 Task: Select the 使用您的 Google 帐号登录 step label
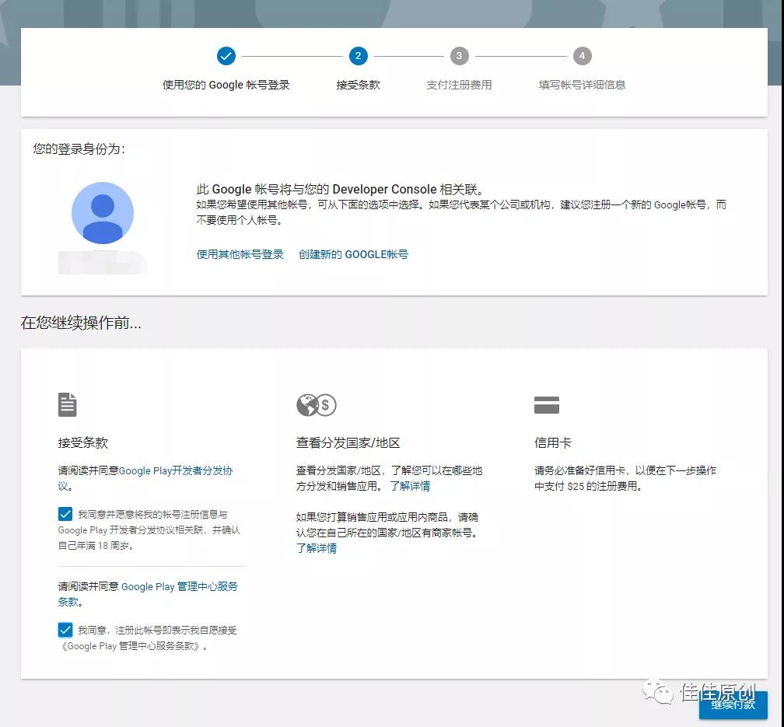coord(226,85)
